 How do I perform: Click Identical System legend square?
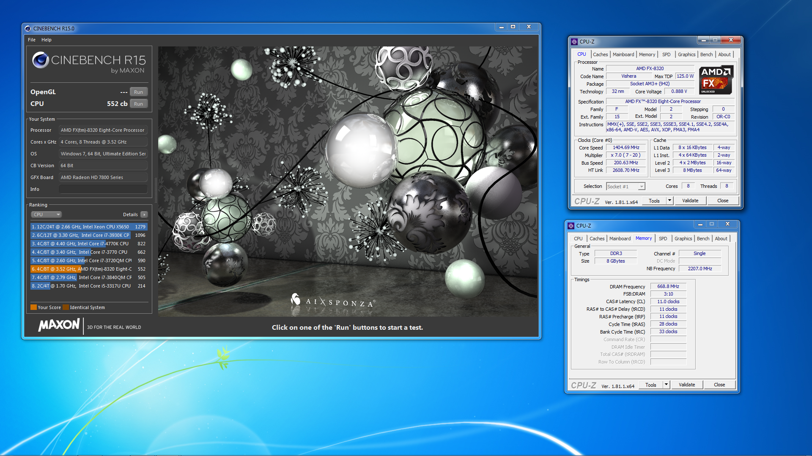[66, 307]
